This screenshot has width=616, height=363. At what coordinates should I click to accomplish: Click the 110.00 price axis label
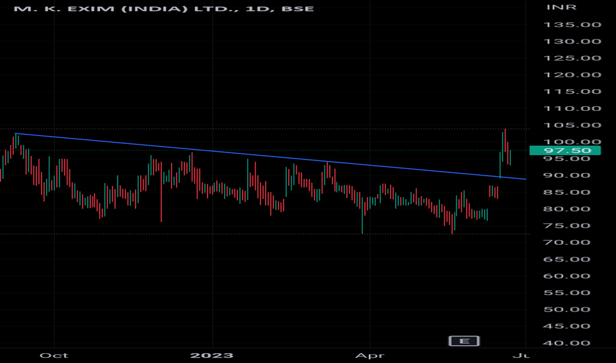pos(572,108)
